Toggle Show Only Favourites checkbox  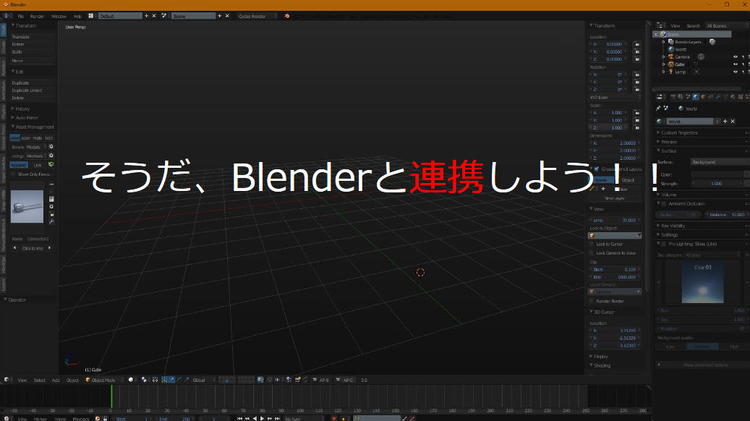13,174
